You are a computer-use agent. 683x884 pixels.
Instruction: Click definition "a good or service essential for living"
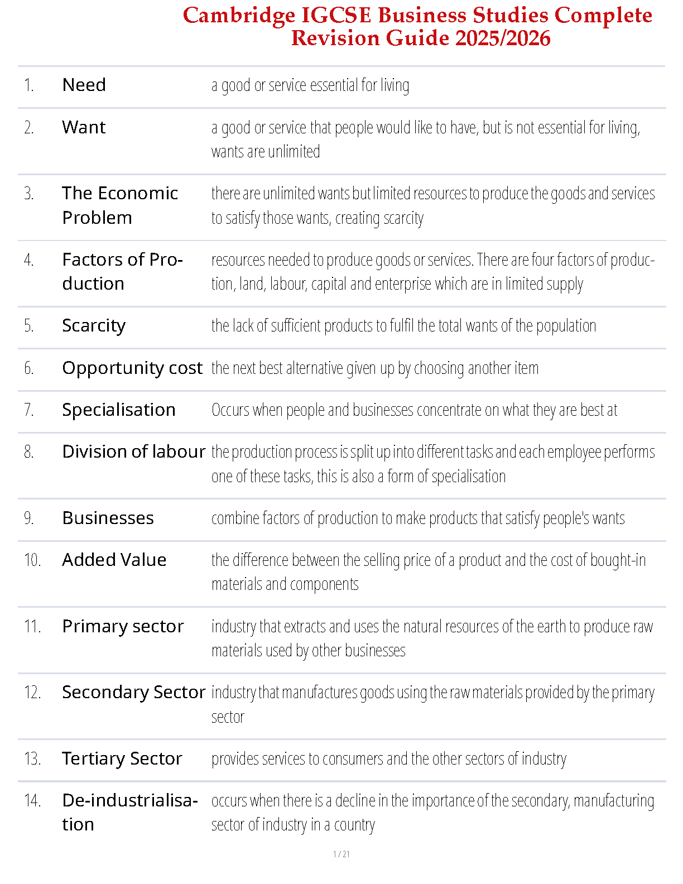coord(310,85)
